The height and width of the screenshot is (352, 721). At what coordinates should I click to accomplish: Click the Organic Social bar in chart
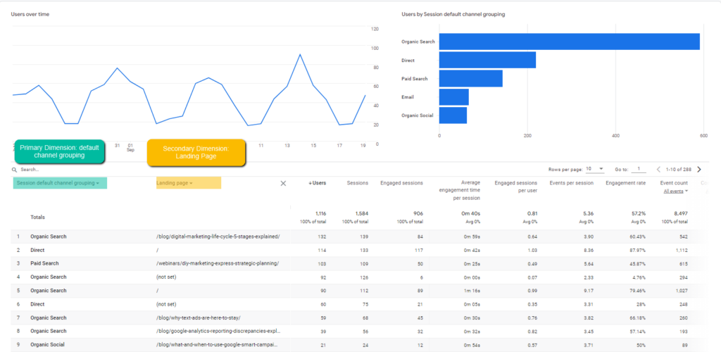pyautogui.click(x=453, y=115)
